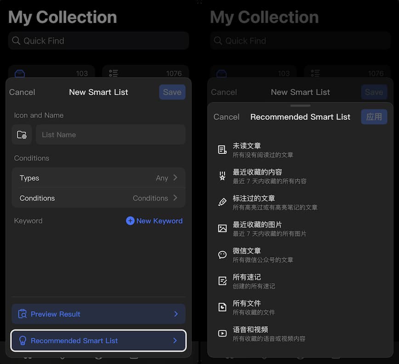Select the 最近收藏的图片 image icon
Screen dimensions: 399x364
pos(222,228)
